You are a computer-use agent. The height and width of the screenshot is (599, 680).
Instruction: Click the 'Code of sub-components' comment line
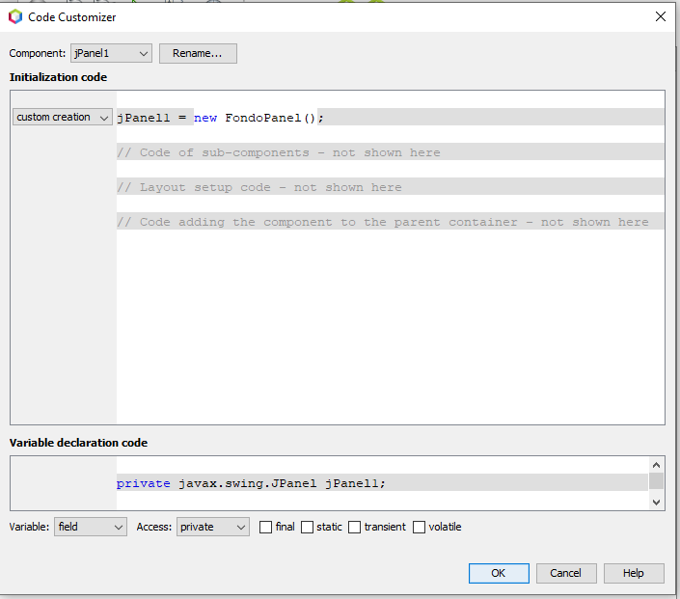(x=391, y=151)
